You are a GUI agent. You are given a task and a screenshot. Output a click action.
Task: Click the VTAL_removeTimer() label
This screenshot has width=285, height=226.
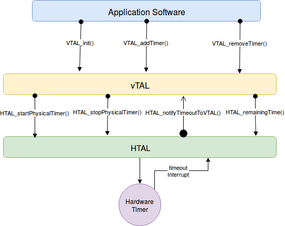pos(239,44)
